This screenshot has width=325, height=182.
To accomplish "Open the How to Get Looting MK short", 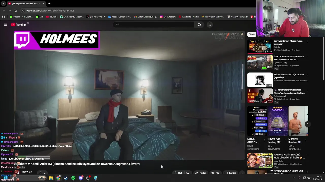I will pos(278,121).
